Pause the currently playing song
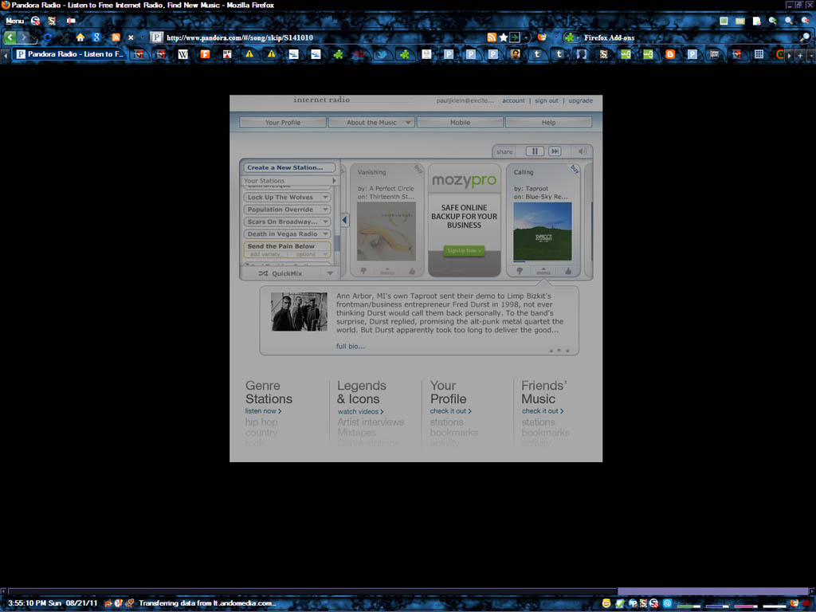This screenshot has width=816, height=612. (535, 151)
